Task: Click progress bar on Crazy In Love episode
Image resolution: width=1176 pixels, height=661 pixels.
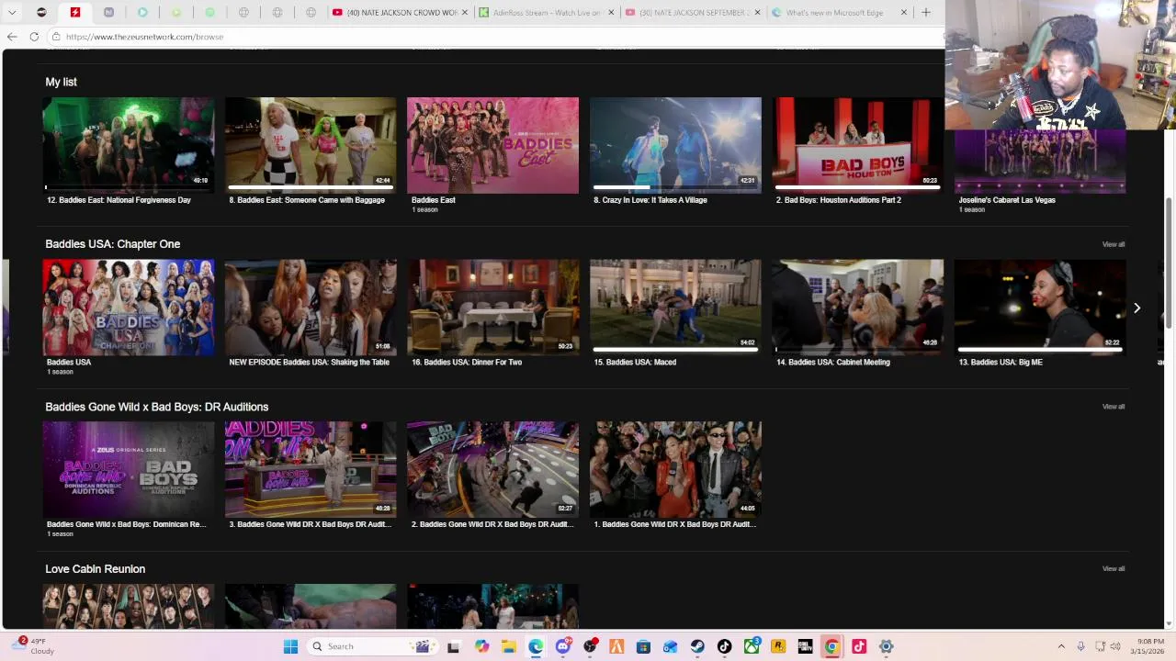Action: 675,187
